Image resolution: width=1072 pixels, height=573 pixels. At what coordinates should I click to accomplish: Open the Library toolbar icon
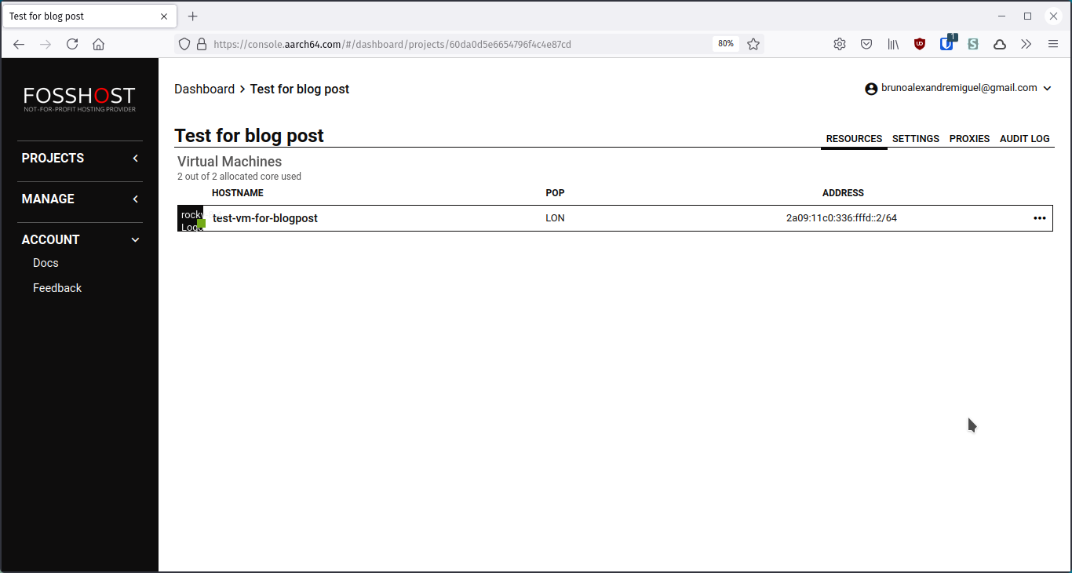(x=893, y=44)
